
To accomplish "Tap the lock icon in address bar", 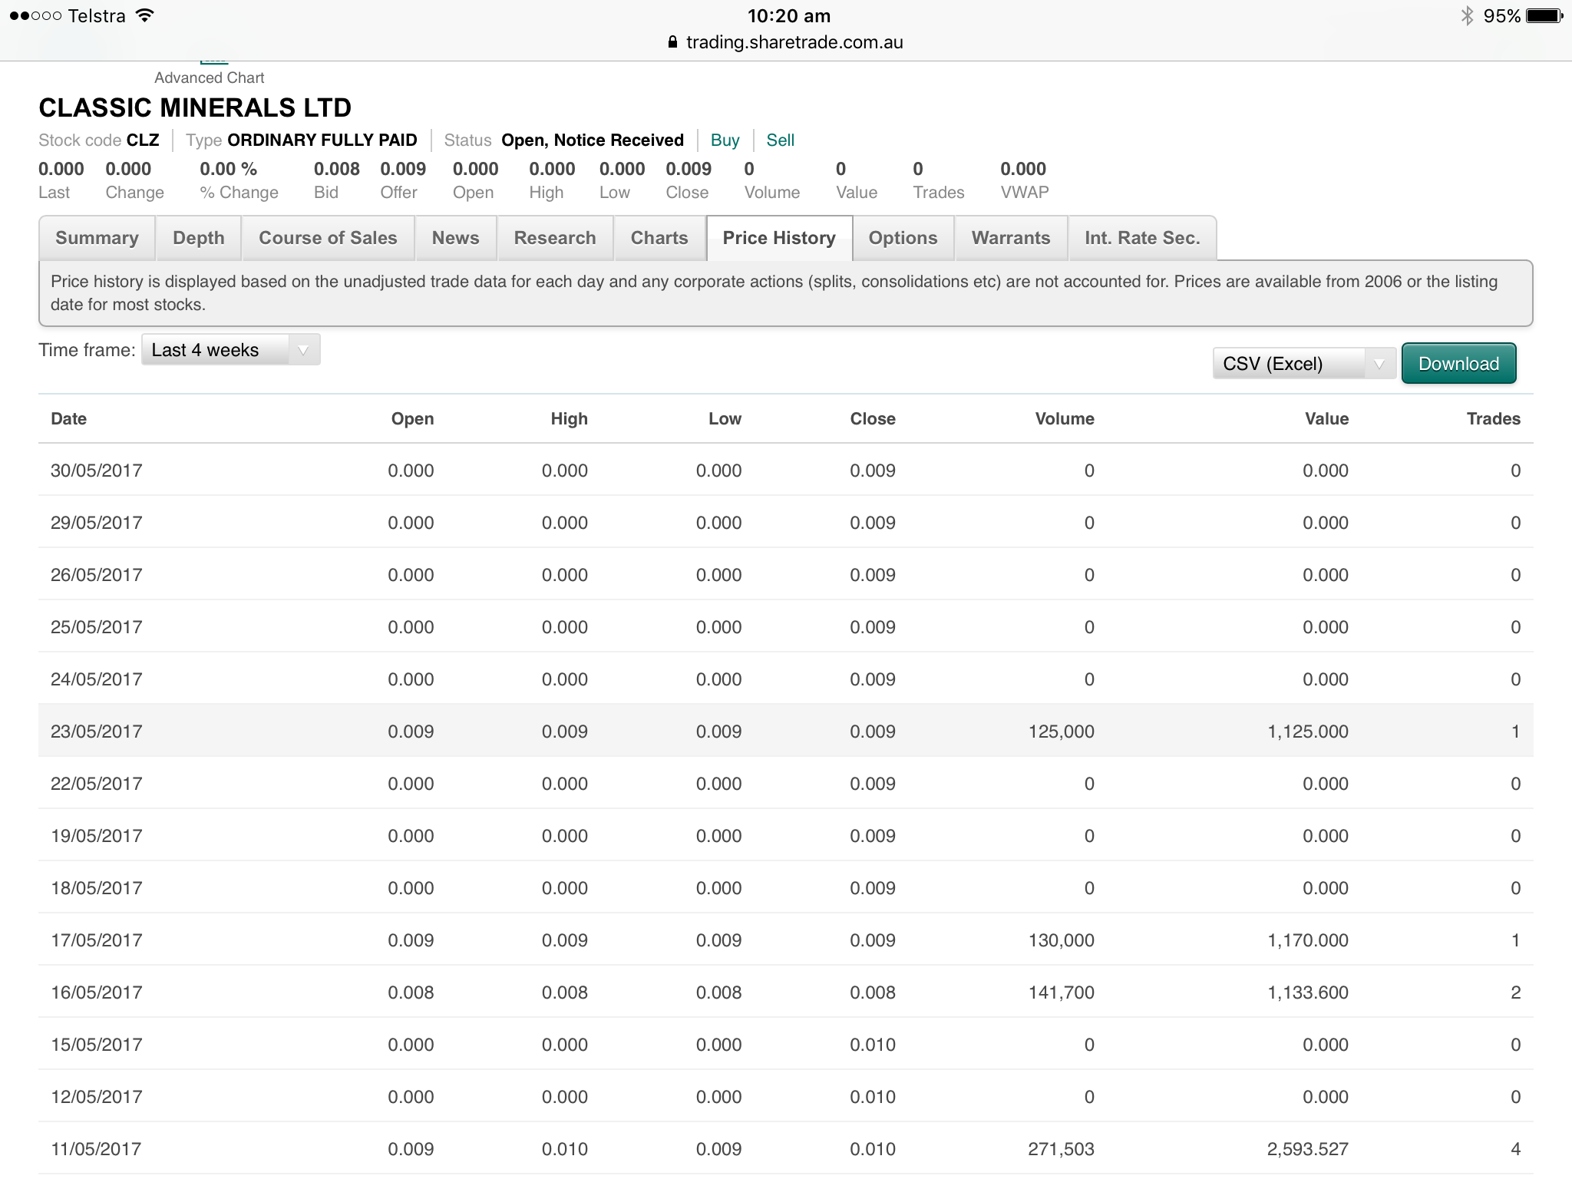I will coord(673,42).
